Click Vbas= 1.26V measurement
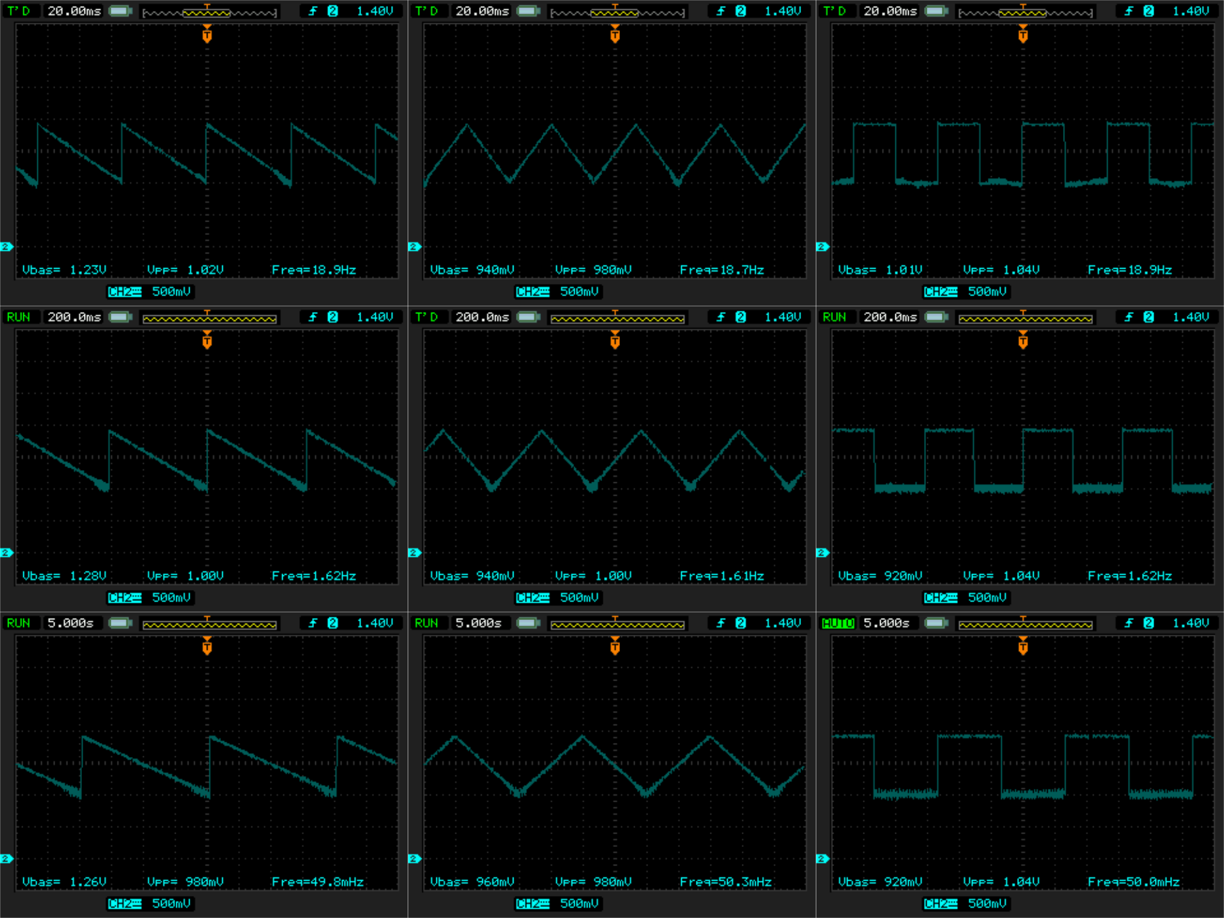1224x918 pixels. (x=64, y=882)
